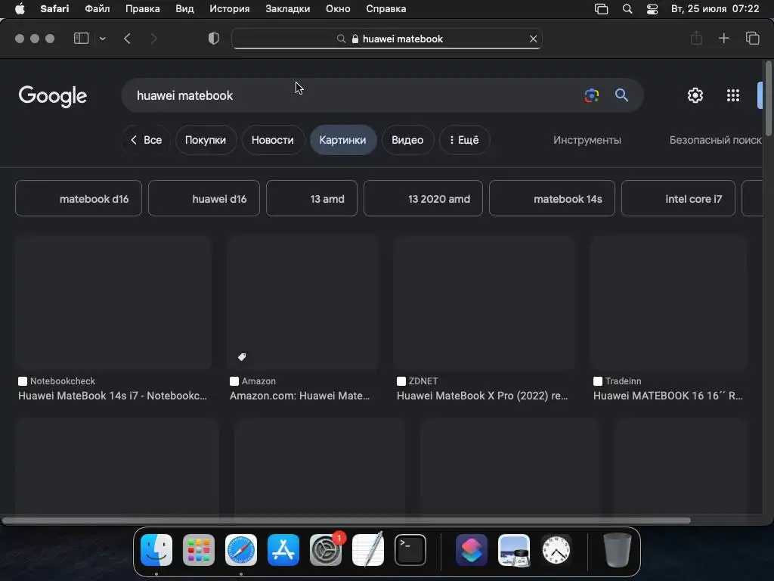Select the 13 amd suggestion chip
The width and height of the screenshot is (774, 581).
(x=311, y=199)
